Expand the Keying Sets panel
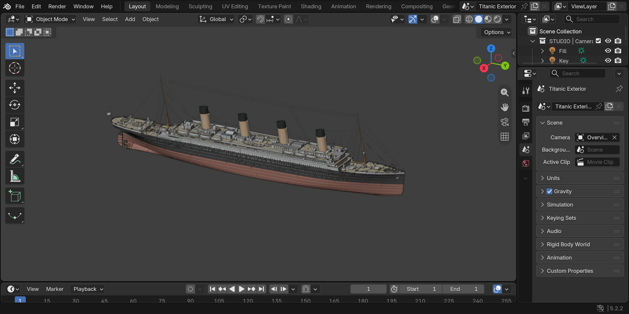Image resolution: width=629 pixels, height=314 pixels. (x=580, y=218)
